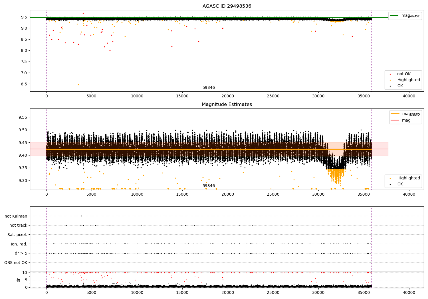Click the 9.30 y-axis tick label
Screen dimensions: 428x299
click(23, 181)
